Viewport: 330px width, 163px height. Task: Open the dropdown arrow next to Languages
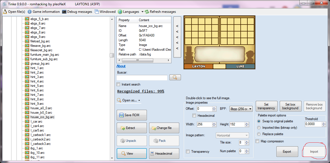142,12
